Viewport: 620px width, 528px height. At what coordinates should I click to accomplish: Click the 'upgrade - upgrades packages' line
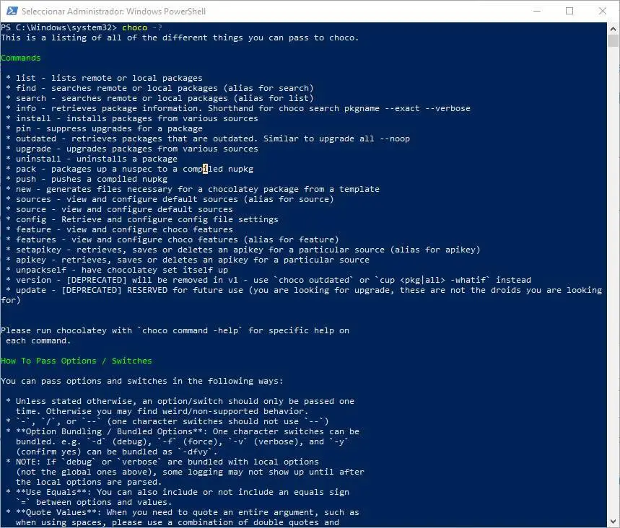(x=132, y=149)
